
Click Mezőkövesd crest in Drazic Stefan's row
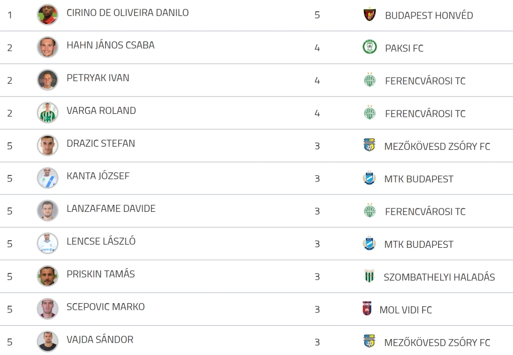click(369, 146)
